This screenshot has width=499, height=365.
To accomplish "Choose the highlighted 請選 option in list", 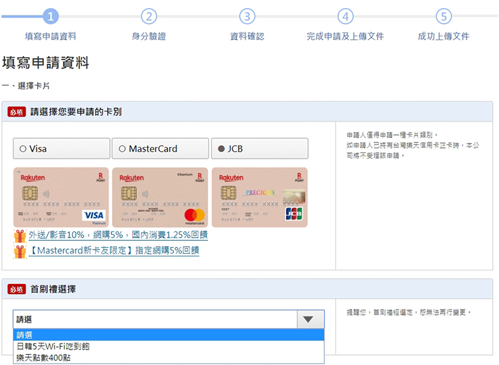I will [x=169, y=335].
